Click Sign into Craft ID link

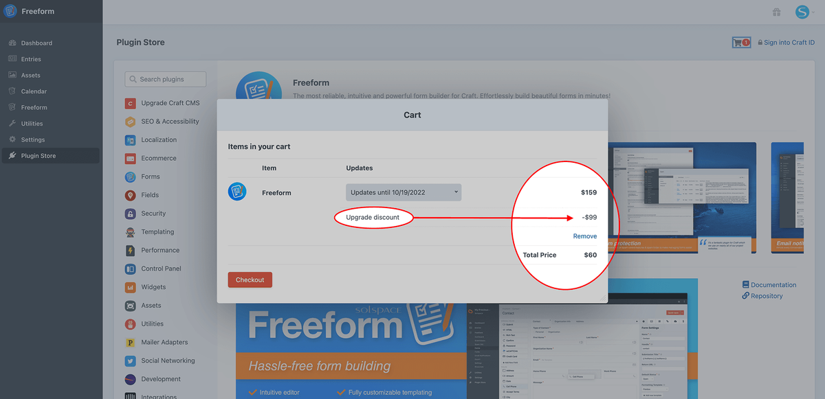[x=786, y=43]
